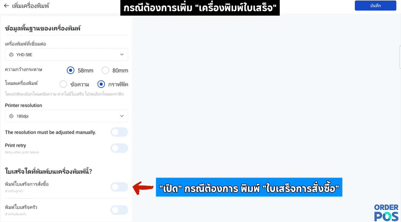Click the right-side vertical scrollbar
This screenshot has width=401, height=222.
(x=400, y=57)
